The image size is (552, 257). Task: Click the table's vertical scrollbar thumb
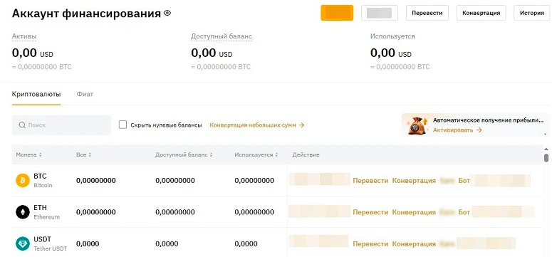pyautogui.click(x=546, y=158)
